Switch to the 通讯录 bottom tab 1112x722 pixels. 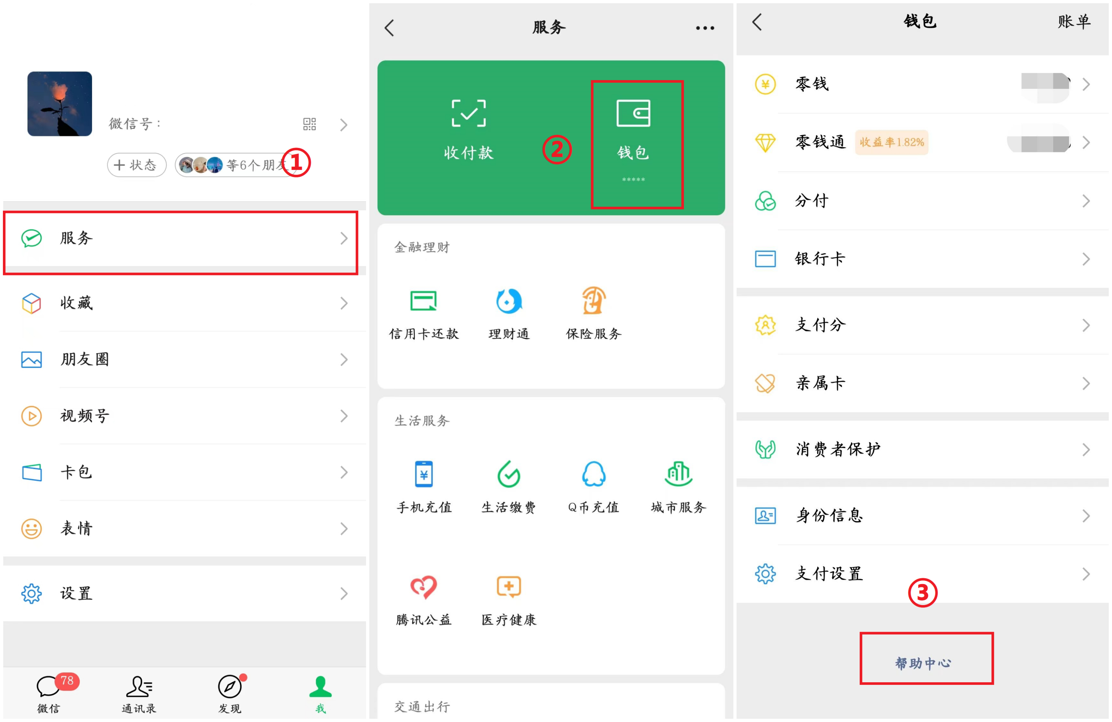coord(139,694)
